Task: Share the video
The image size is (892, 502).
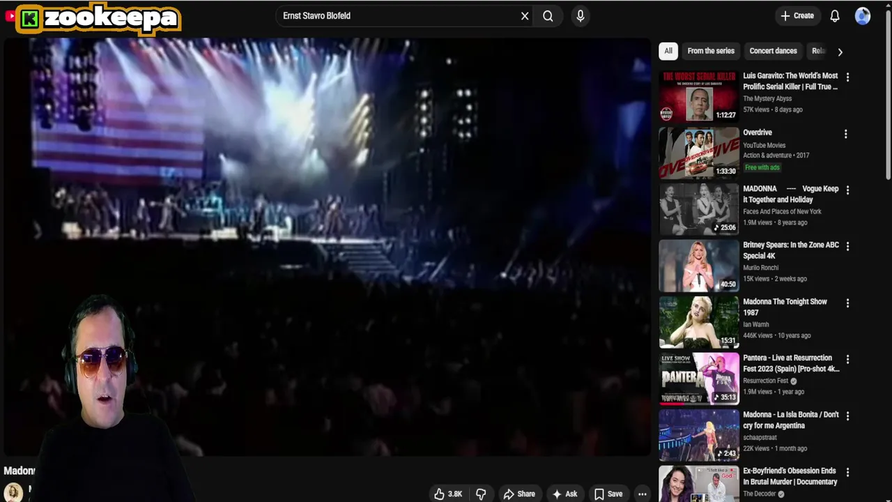Action: point(519,494)
